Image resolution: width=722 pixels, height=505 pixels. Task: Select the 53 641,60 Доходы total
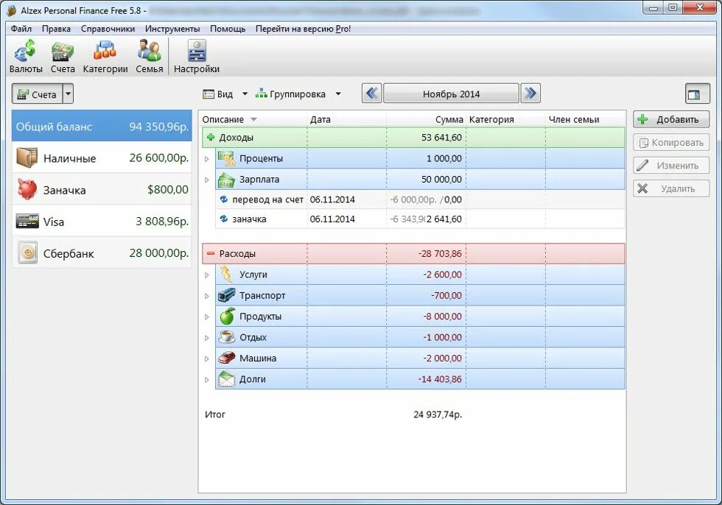pos(441,137)
